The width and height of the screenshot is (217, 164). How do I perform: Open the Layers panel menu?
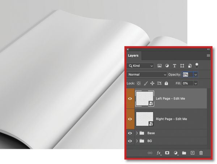click(208, 56)
